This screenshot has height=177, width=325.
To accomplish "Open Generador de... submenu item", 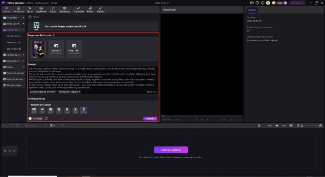I will [x=14, y=43].
